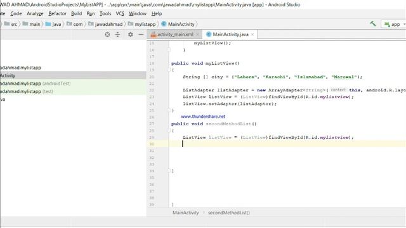
Task: Click the collapse all icon in project panel
Action: coord(117,34)
